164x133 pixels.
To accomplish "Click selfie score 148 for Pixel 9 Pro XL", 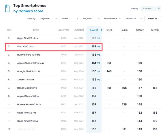I will coord(109,71).
